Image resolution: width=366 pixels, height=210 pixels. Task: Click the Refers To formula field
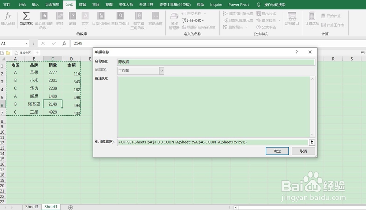(213, 142)
